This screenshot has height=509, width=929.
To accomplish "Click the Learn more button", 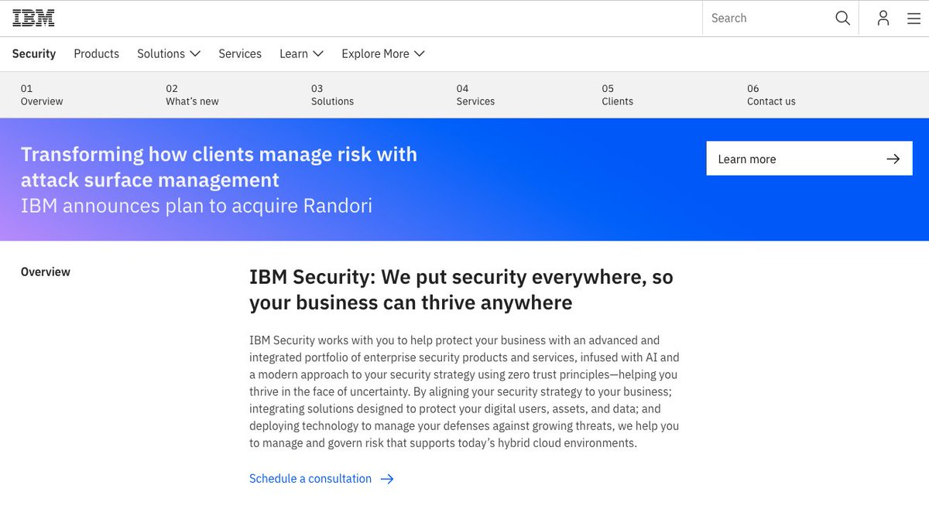I will point(809,159).
